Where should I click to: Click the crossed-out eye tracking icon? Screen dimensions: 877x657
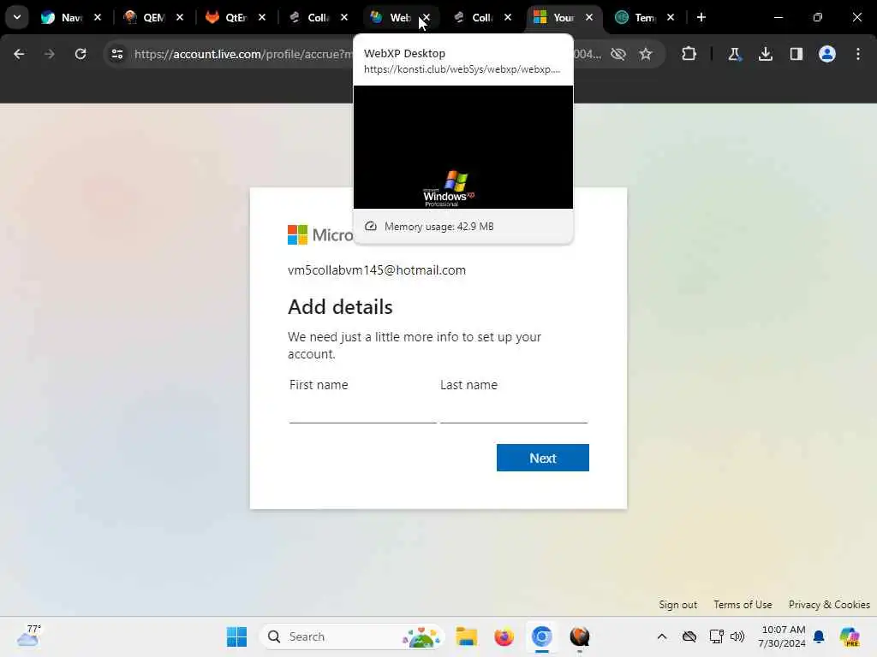[618, 54]
